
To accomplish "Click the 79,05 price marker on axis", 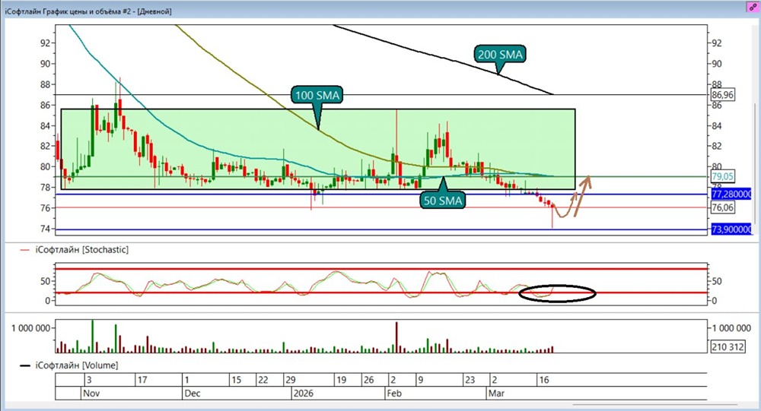I will click(x=723, y=176).
